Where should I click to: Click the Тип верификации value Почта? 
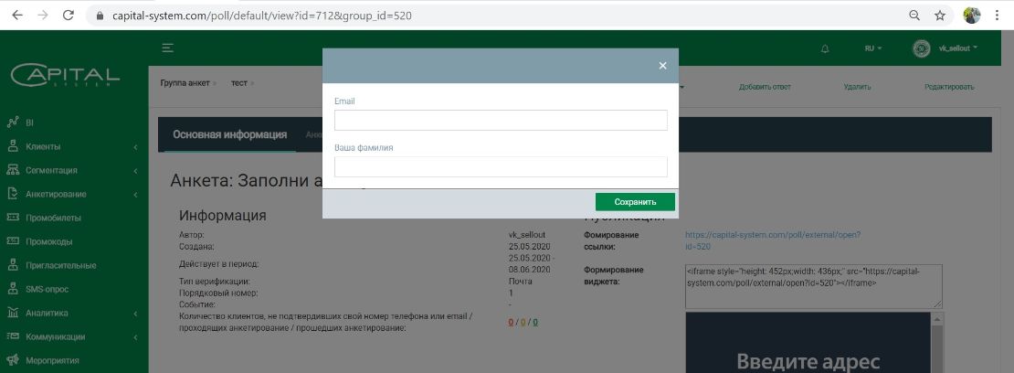click(x=521, y=282)
